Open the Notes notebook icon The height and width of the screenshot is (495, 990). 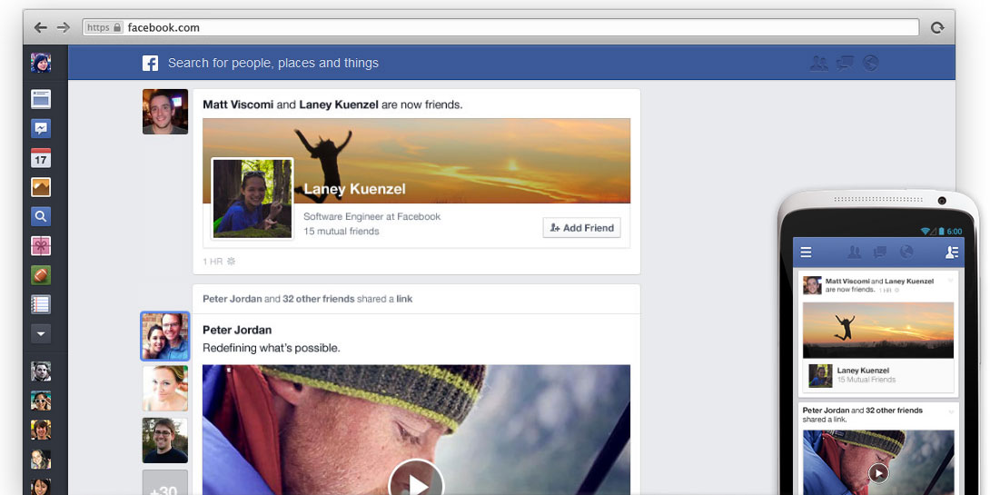tap(41, 304)
